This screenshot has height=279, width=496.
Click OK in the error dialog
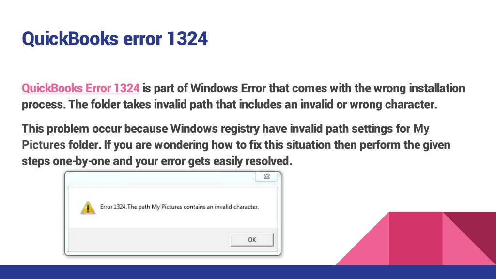[x=252, y=240]
